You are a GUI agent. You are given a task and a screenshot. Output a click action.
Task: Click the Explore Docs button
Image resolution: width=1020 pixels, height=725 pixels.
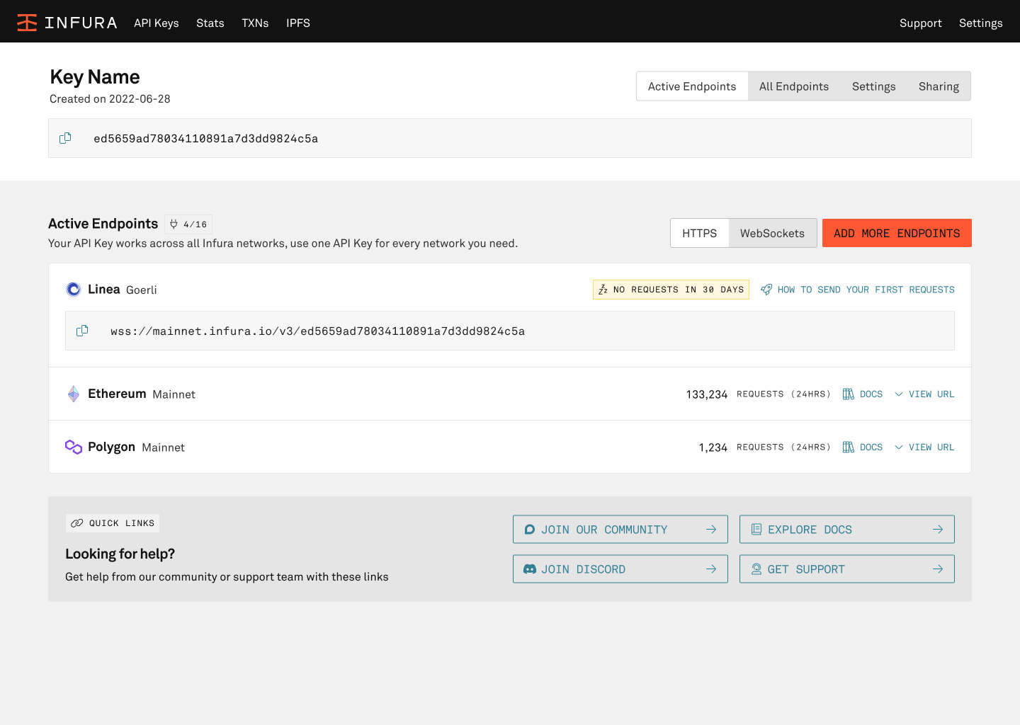point(847,530)
